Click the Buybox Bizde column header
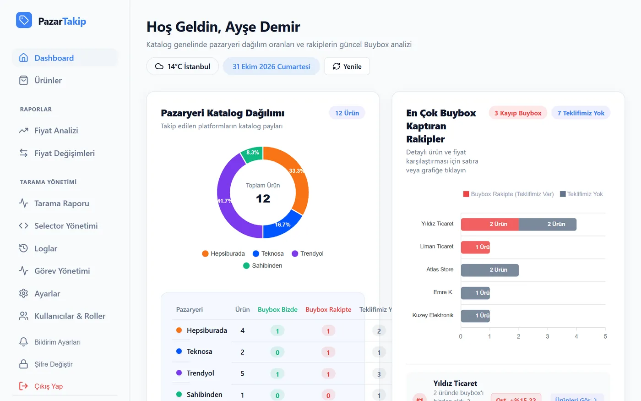This screenshot has height=401, width=641. coord(277,309)
